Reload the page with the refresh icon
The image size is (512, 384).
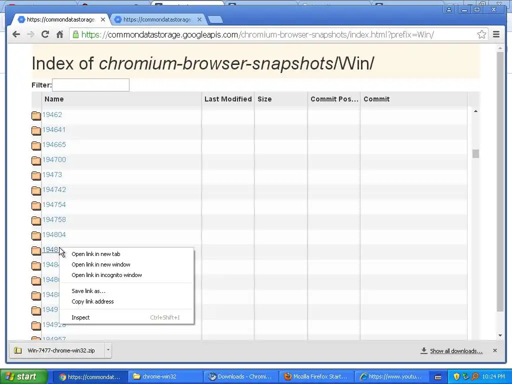[45, 34]
